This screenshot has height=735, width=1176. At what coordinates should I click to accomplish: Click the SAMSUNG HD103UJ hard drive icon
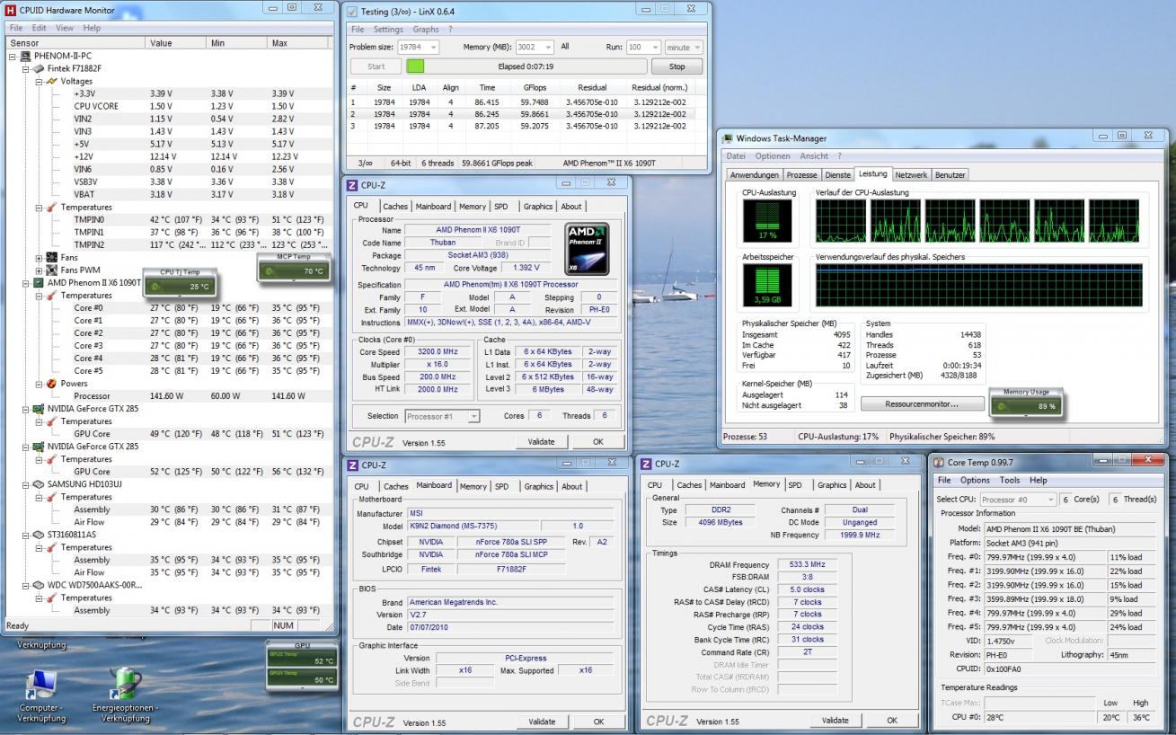click(39, 483)
